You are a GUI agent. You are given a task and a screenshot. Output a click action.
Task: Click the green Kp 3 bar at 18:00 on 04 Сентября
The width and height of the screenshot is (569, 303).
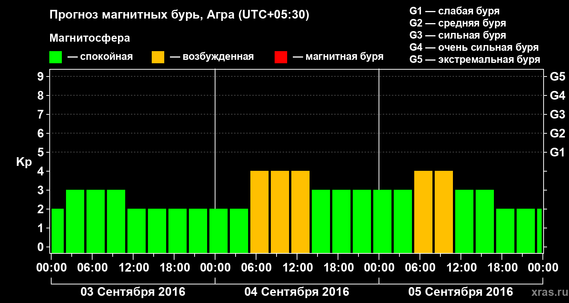pyautogui.click(x=341, y=222)
